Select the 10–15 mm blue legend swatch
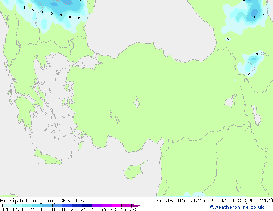The height and width of the screenshot is (211, 273). tap(57, 205)
